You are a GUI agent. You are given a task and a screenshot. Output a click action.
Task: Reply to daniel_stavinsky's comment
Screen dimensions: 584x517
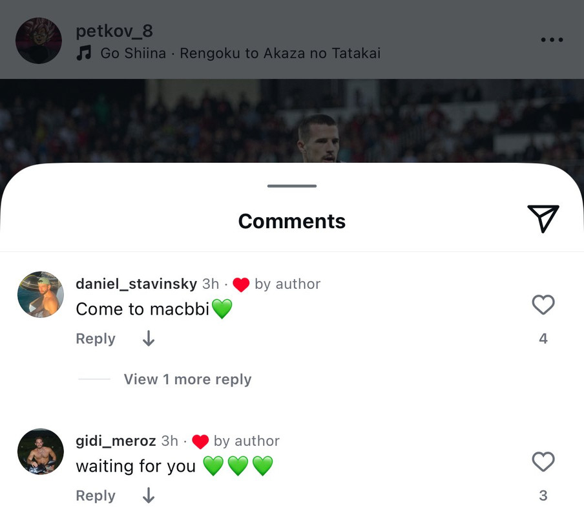[96, 339]
